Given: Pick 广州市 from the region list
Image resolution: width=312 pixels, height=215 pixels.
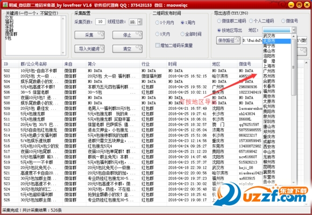Looking at the screenshot, I should point(277,71).
